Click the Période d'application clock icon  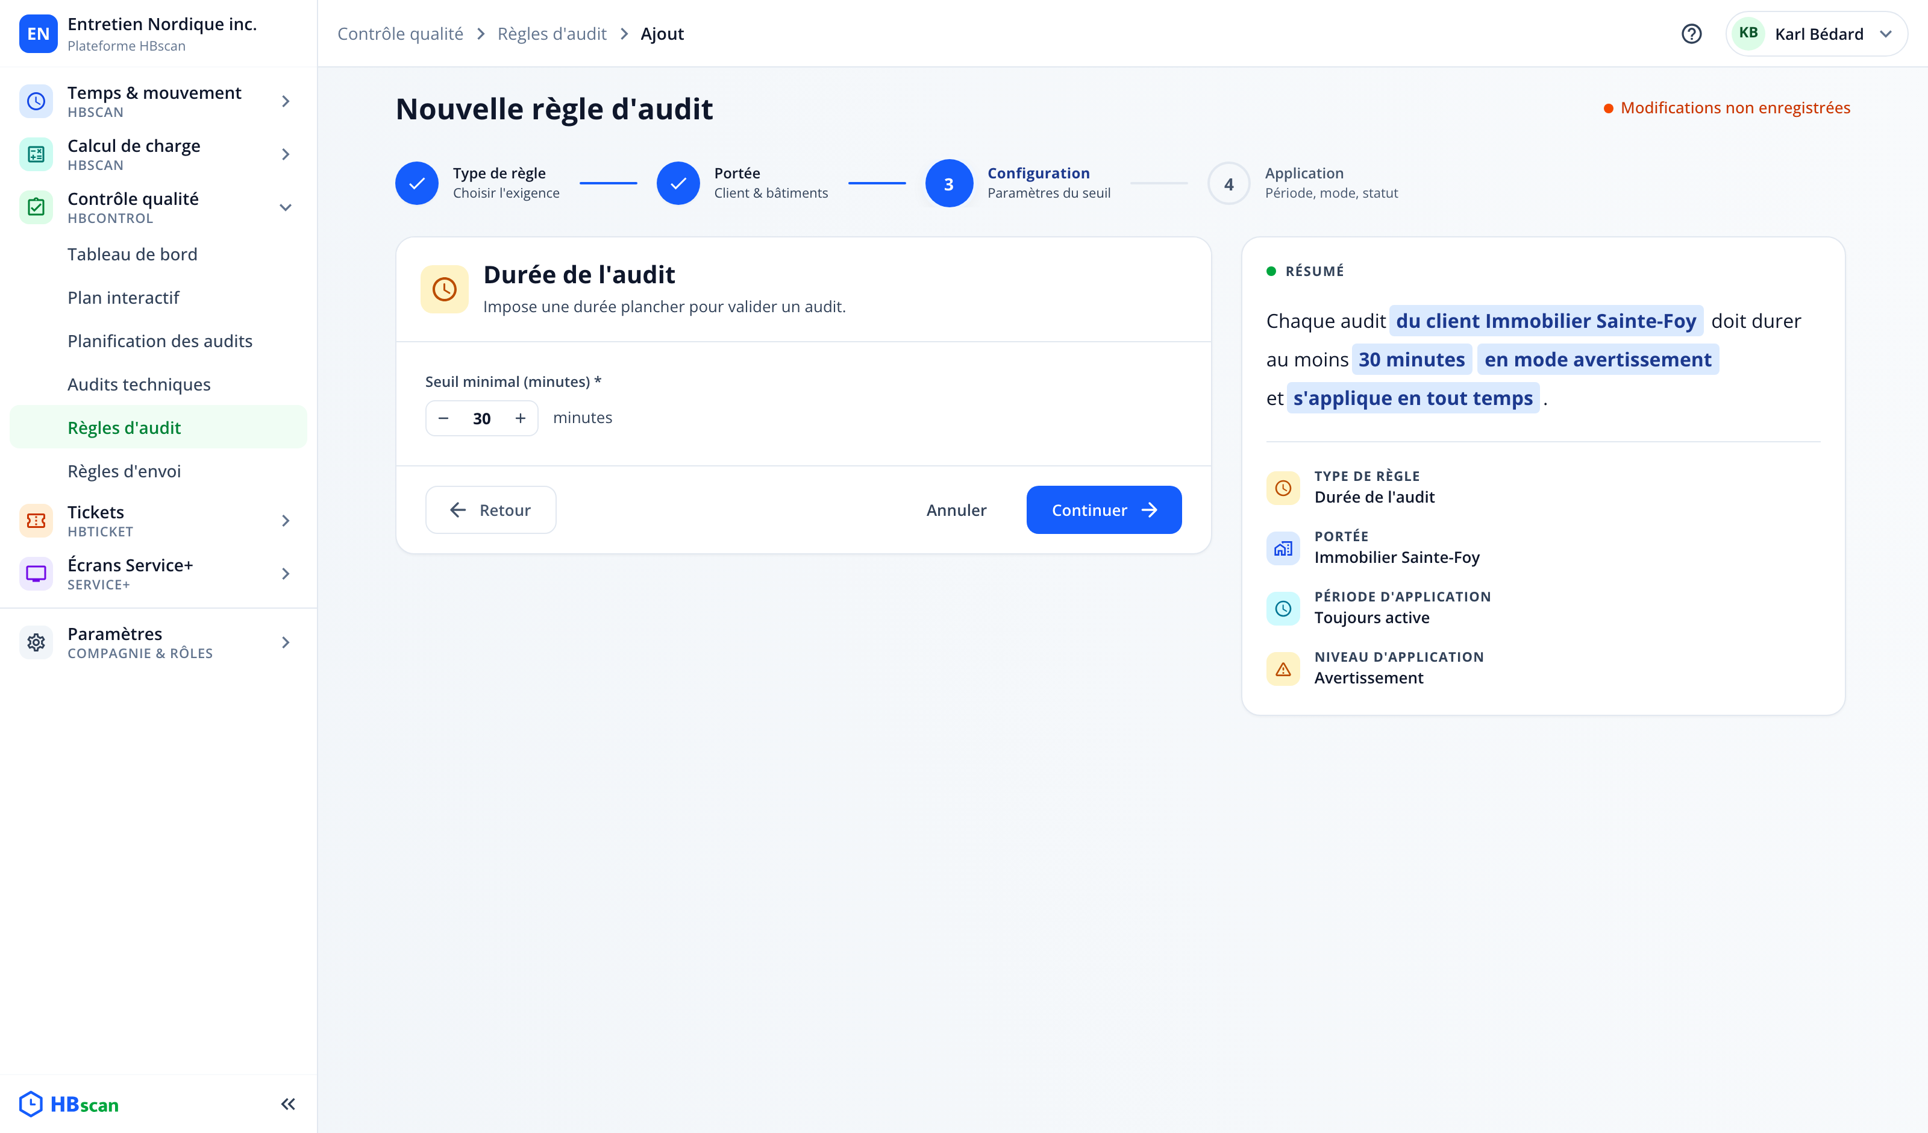point(1283,609)
